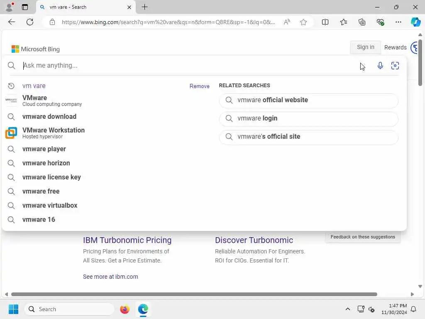The image size is (425, 319).
Task: View site information lock icon
Action: [52, 22]
